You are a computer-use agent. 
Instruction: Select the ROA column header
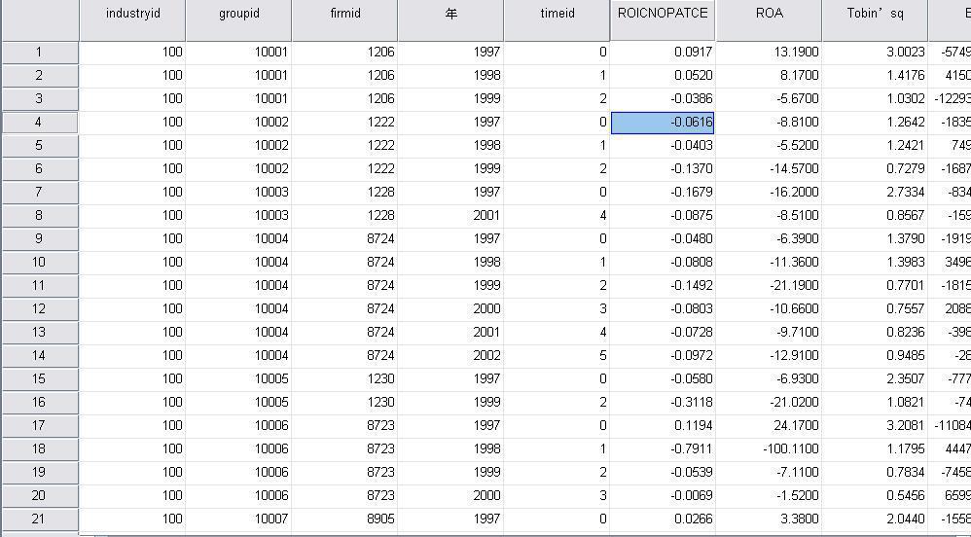769,15
